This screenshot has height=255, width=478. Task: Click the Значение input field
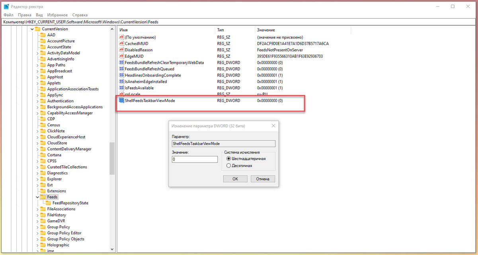point(195,159)
